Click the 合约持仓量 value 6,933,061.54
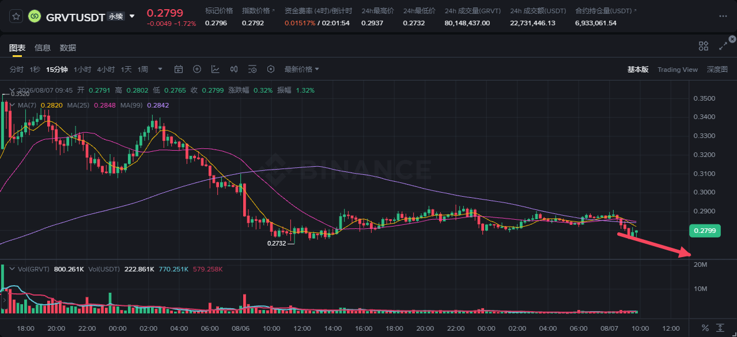The width and height of the screenshot is (737, 337). (596, 23)
